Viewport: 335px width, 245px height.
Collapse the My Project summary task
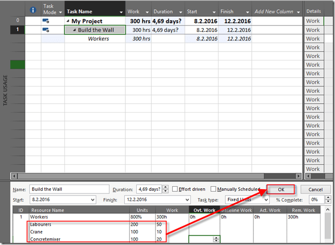pyautogui.click(x=68, y=21)
